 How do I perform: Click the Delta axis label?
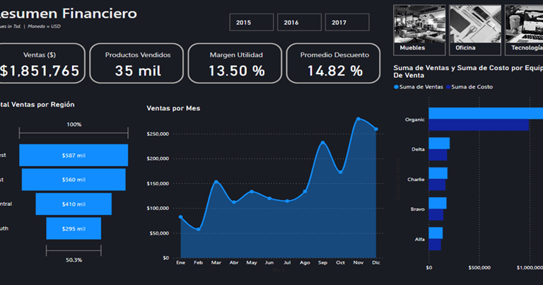click(x=418, y=149)
